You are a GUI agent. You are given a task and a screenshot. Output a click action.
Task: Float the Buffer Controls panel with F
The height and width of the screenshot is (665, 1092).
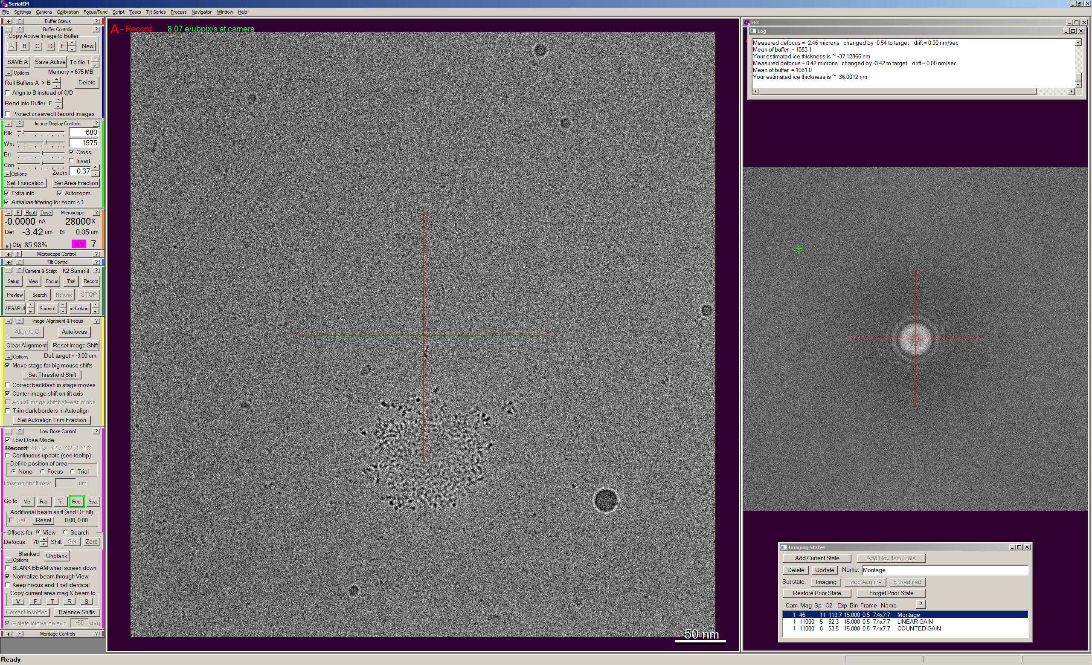[x=20, y=29]
